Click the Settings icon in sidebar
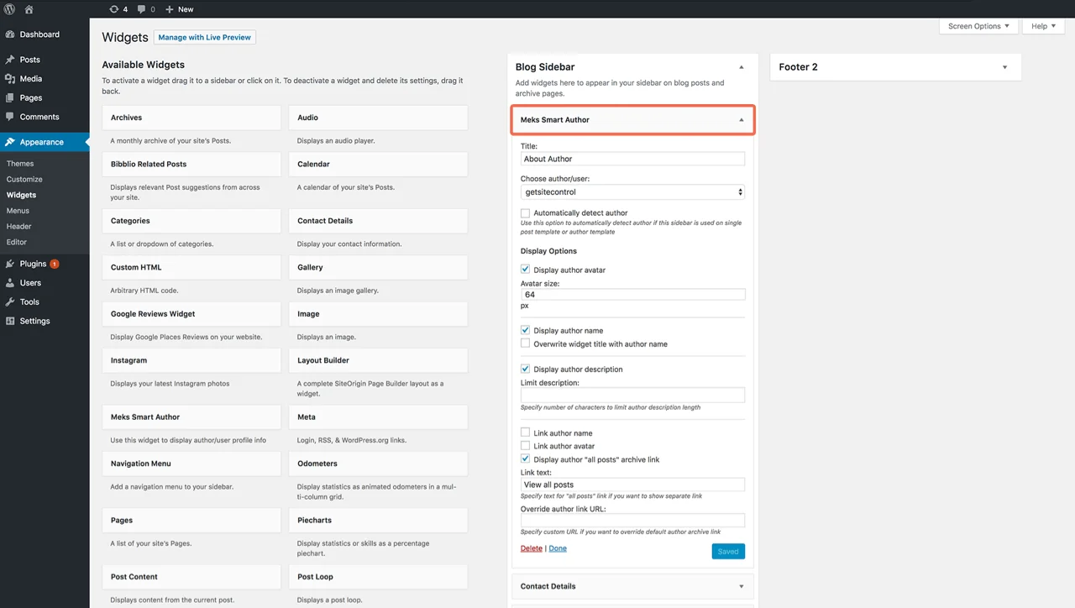This screenshot has height=608, width=1075. [10, 321]
